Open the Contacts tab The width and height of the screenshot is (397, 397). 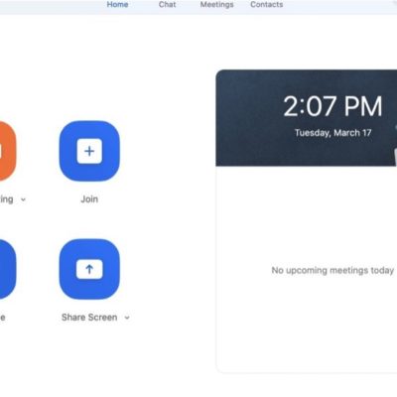click(267, 5)
